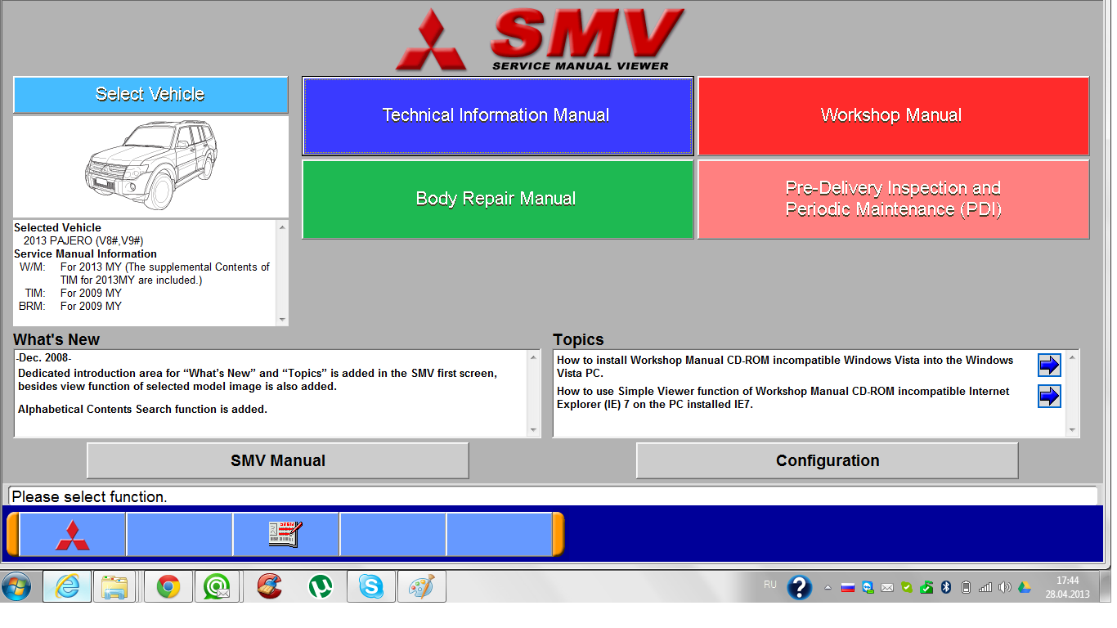This screenshot has height=628, width=1117.
Task: Launch Google Chrome from the taskbar
Action: pyautogui.click(x=168, y=587)
